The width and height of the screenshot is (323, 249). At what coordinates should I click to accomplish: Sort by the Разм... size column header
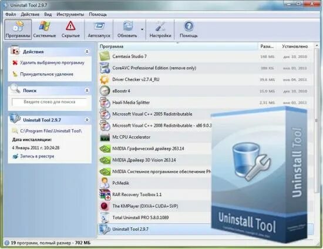click(x=267, y=46)
